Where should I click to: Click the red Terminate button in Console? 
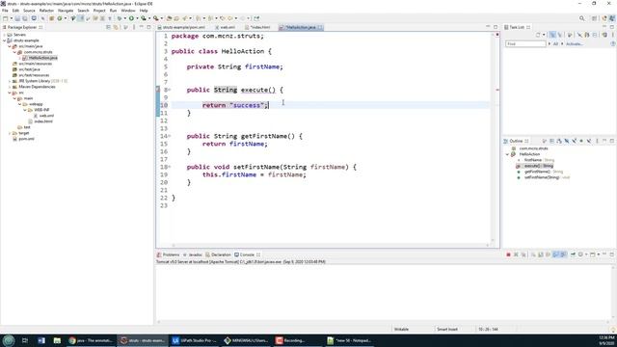508,254
